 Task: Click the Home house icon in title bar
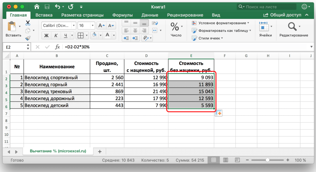37,7
